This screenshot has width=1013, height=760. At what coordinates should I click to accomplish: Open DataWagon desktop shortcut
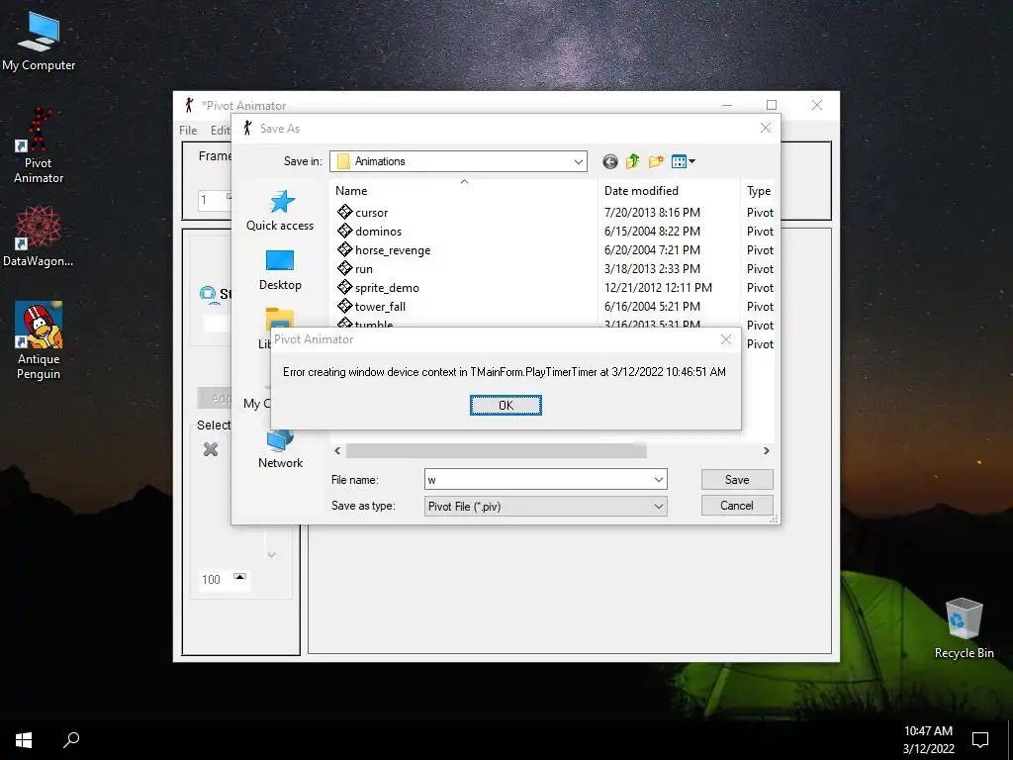coord(39,237)
